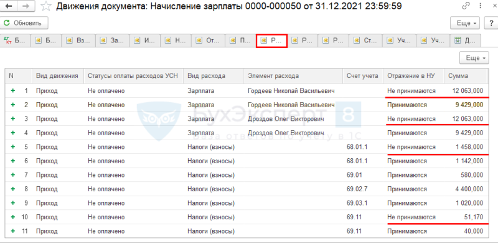Screen dimensions: 498x243
Task: Sort by the Вид движения column header
Action: [x=57, y=75]
